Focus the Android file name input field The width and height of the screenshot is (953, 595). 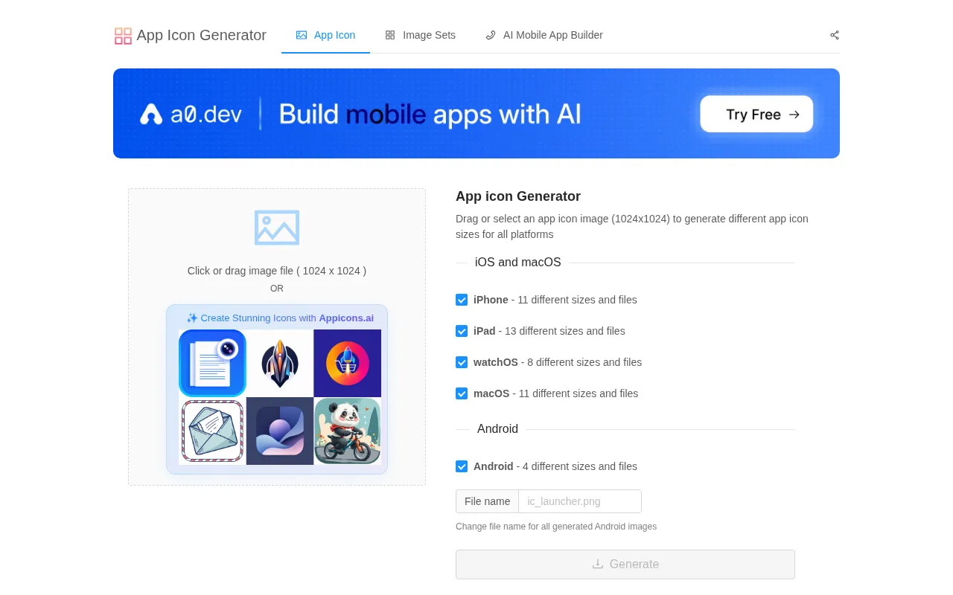tap(580, 501)
